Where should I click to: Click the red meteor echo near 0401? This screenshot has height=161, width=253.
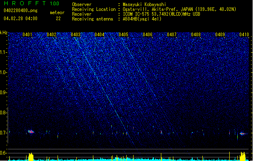pos(31,132)
